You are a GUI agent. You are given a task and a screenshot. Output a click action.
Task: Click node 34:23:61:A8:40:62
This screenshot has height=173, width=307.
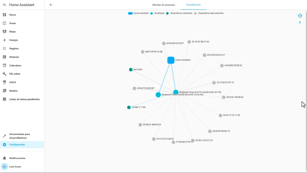pyautogui.click(x=224, y=97)
